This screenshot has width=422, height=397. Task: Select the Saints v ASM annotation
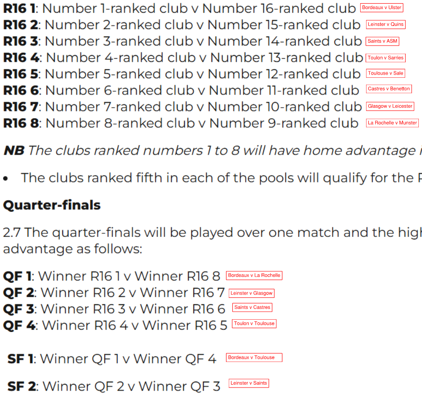pyautogui.click(x=382, y=41)
